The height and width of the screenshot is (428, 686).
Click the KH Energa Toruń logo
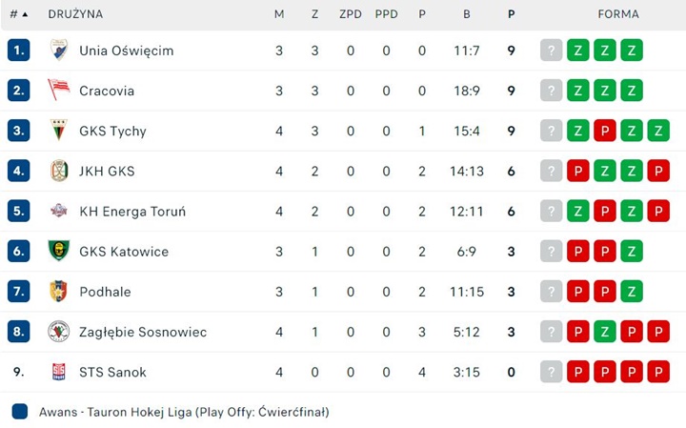tap(59, 211)
